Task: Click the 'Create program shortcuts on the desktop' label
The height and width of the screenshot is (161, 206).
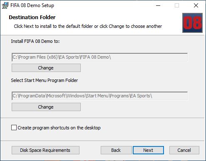Action: (x=59, y=128)
